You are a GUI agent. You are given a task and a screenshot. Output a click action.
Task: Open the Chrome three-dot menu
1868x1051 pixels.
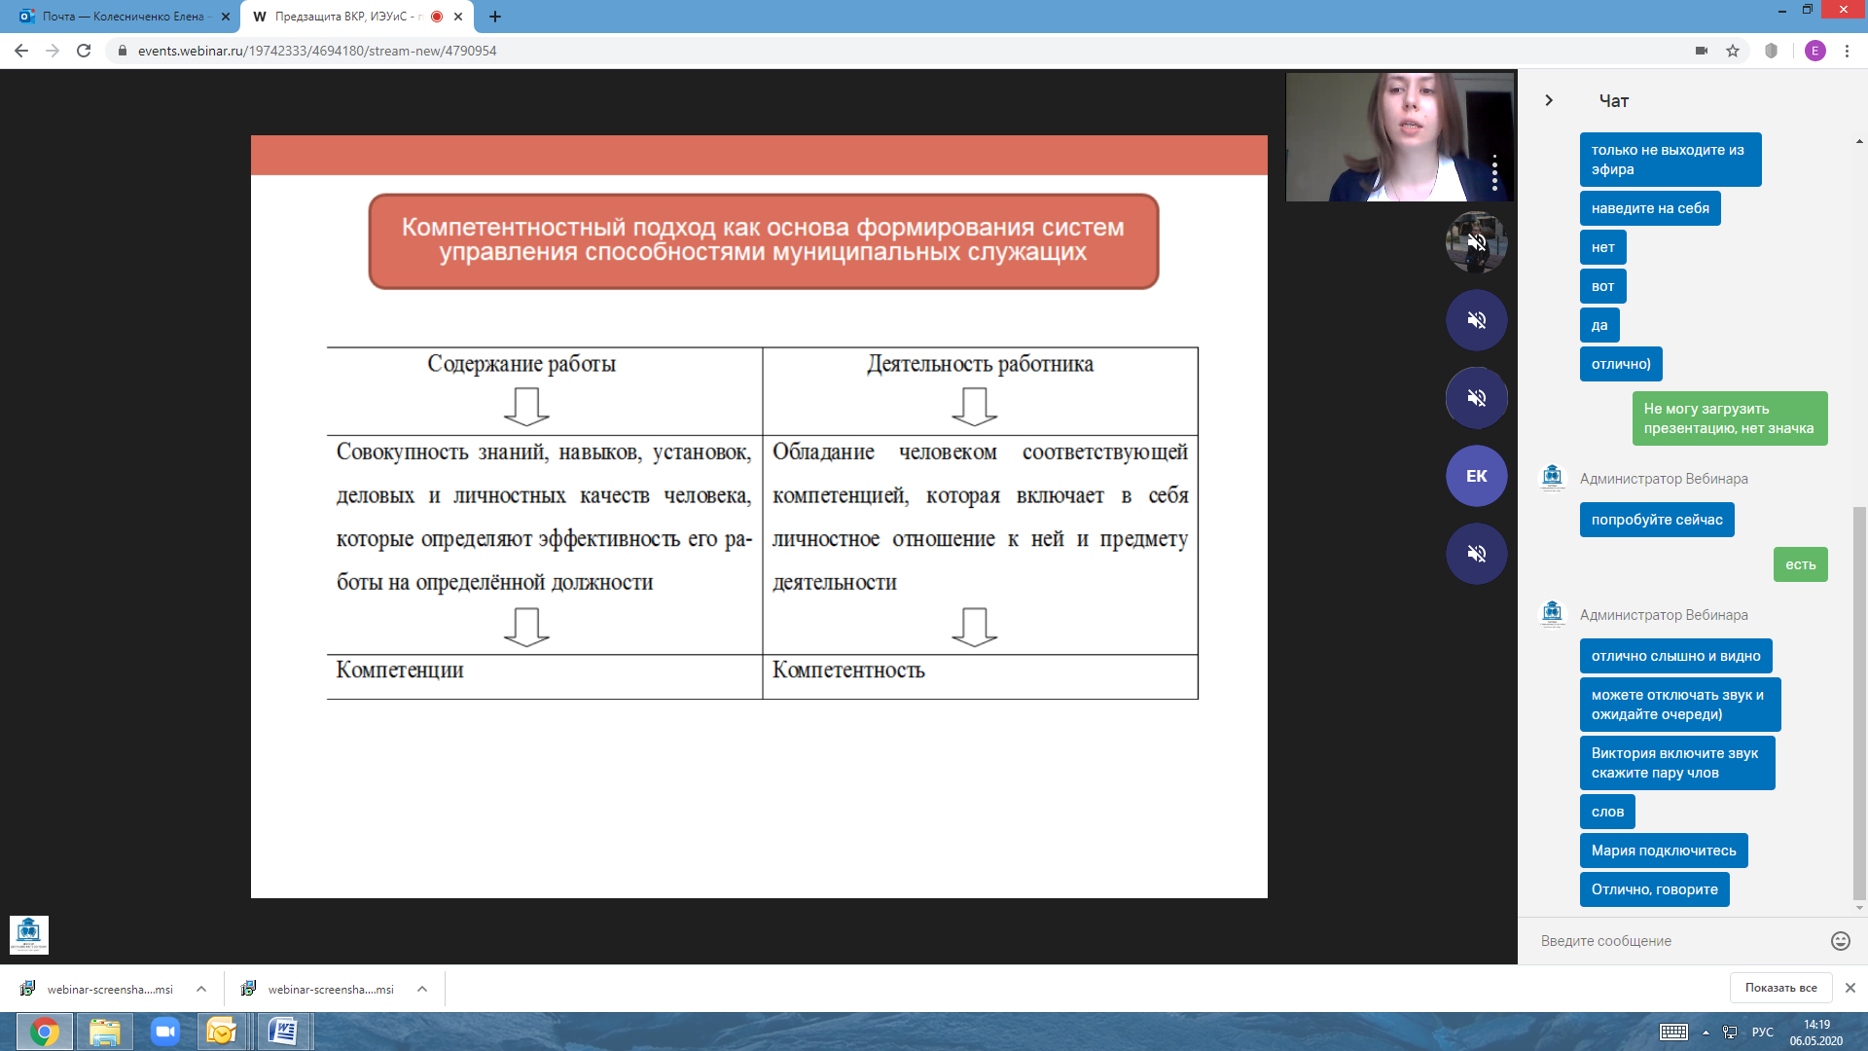pos(1847,51)
